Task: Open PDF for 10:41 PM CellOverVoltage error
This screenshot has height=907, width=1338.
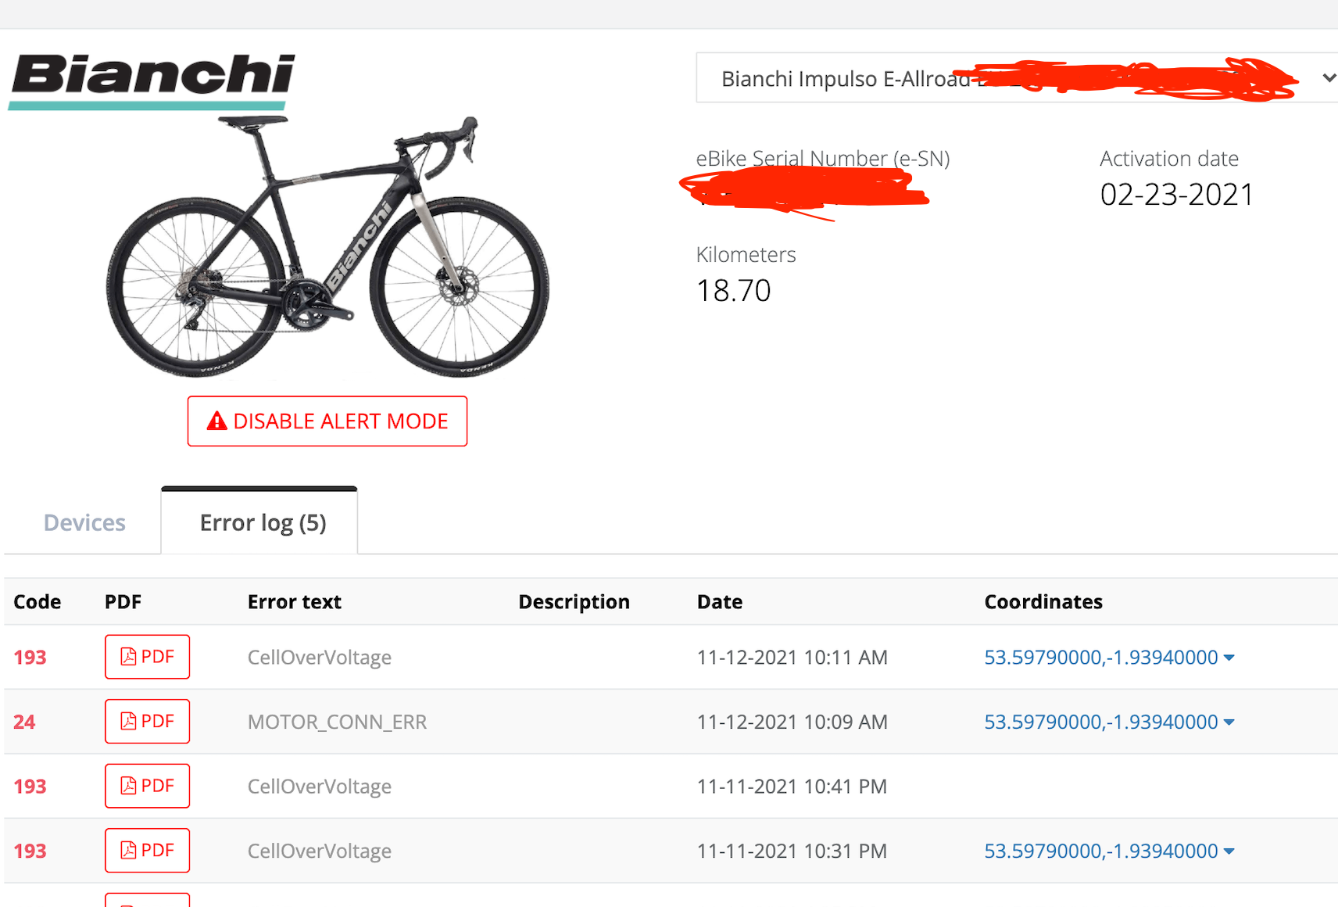Action: coord(147,786)
